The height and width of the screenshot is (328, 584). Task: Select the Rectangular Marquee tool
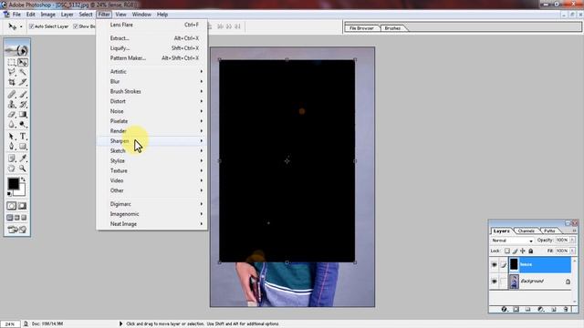coord(12,63)
